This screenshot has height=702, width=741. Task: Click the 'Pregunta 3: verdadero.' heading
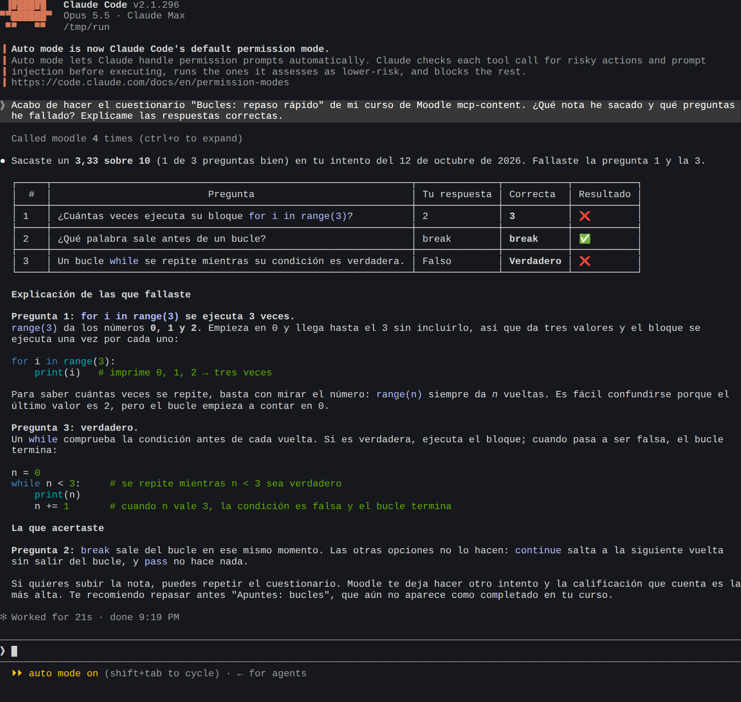click(75, 428)
